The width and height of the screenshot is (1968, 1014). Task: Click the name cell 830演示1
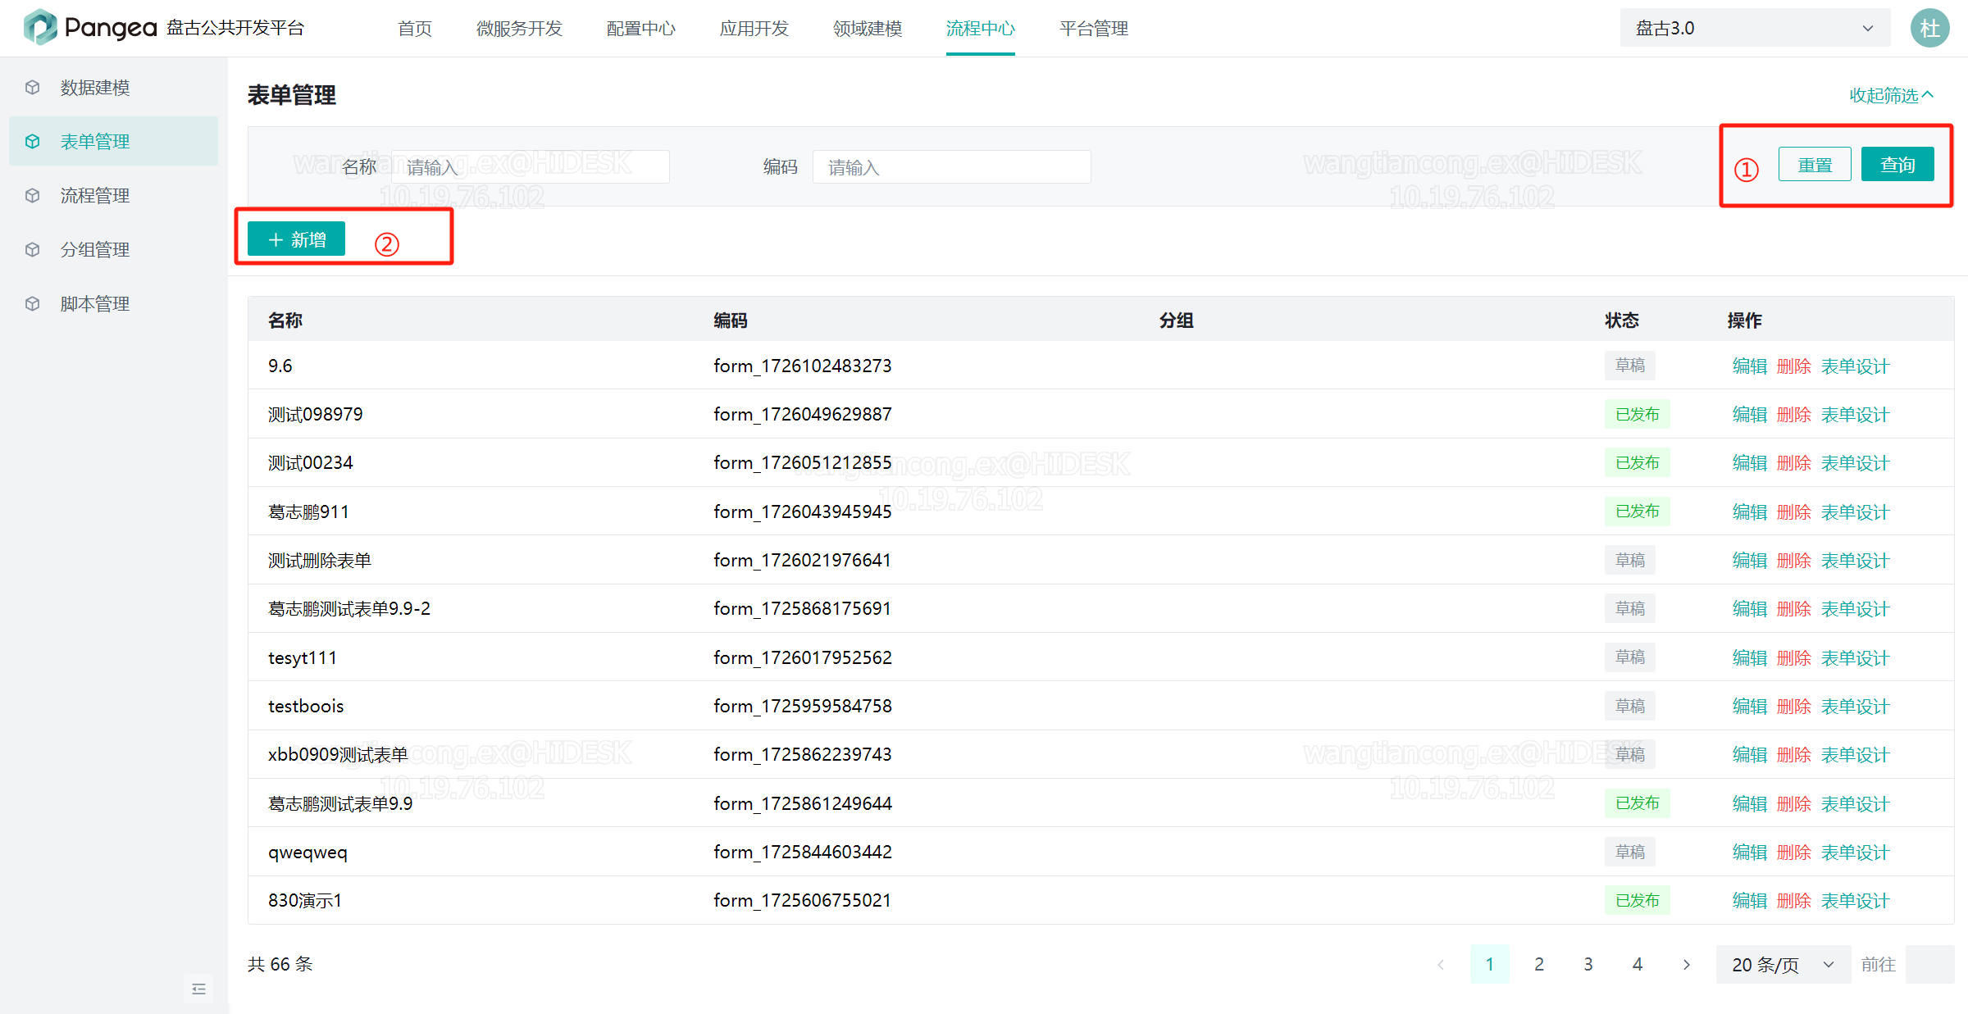305,900
